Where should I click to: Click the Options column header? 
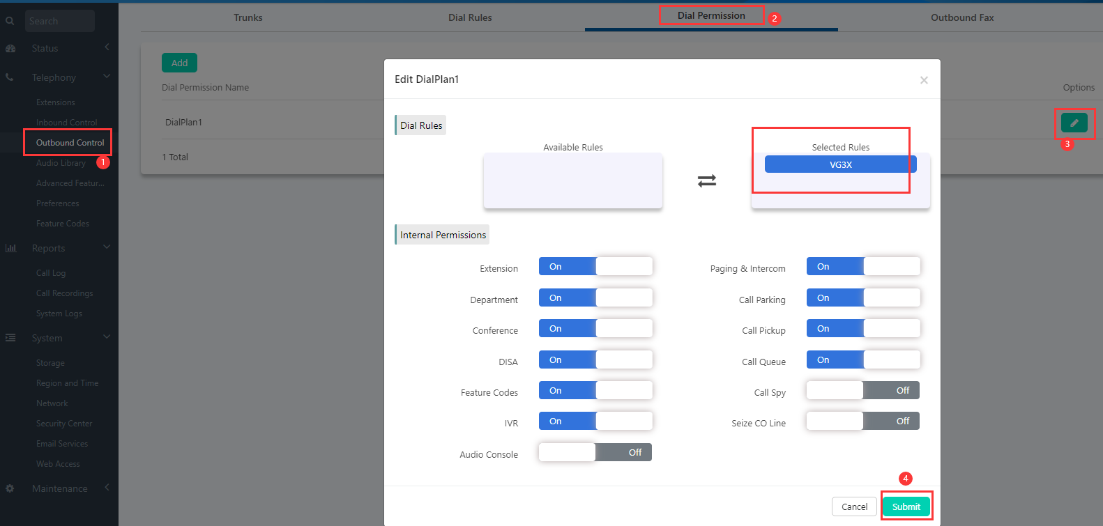1079,87
